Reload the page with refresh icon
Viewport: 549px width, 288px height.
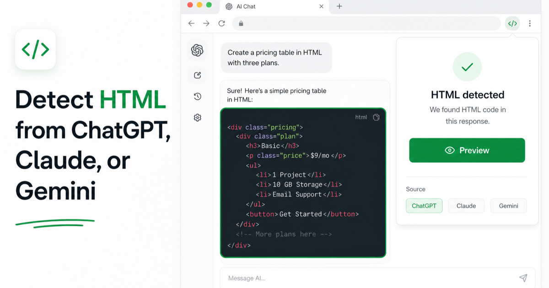[x=222, y=23]
